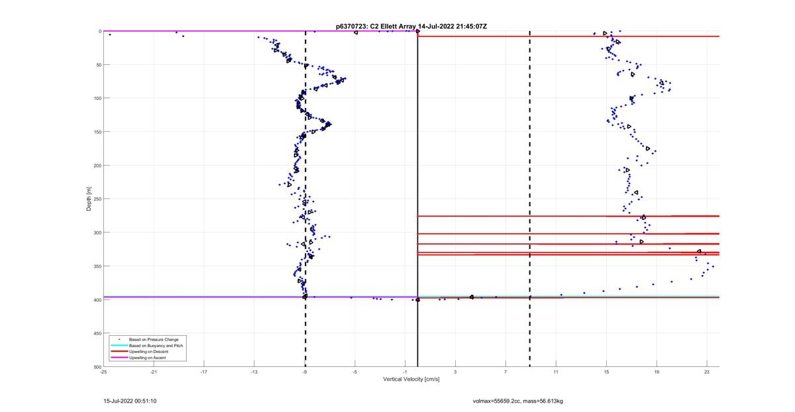Click depth axis tick label '350'
Screen dimensions: 795x412
(x=97, y=266)
